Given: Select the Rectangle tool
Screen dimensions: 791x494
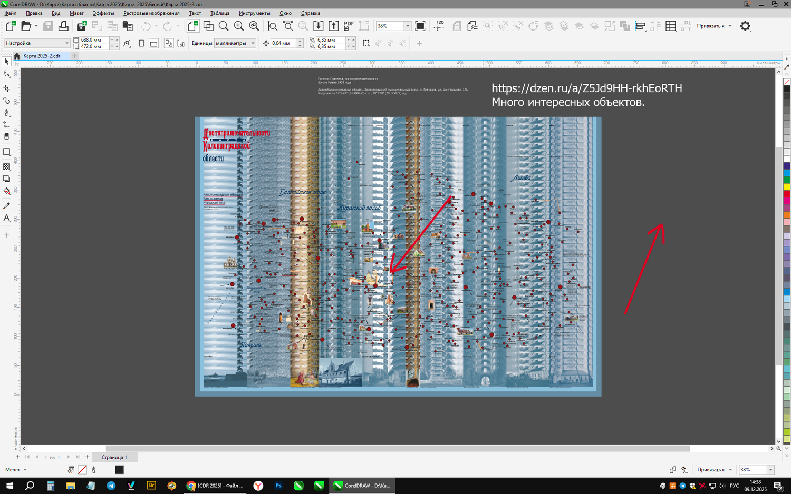Looking at the screenshot, I should pyautogui.click(x=7, y=152).
